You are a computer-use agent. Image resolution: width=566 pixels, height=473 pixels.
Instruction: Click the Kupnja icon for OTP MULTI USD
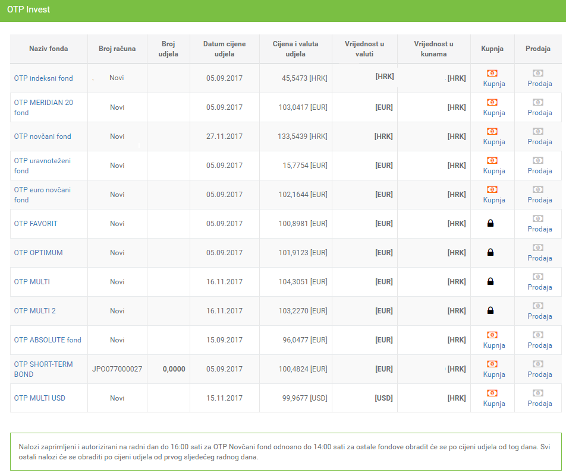tap(492, 393)
